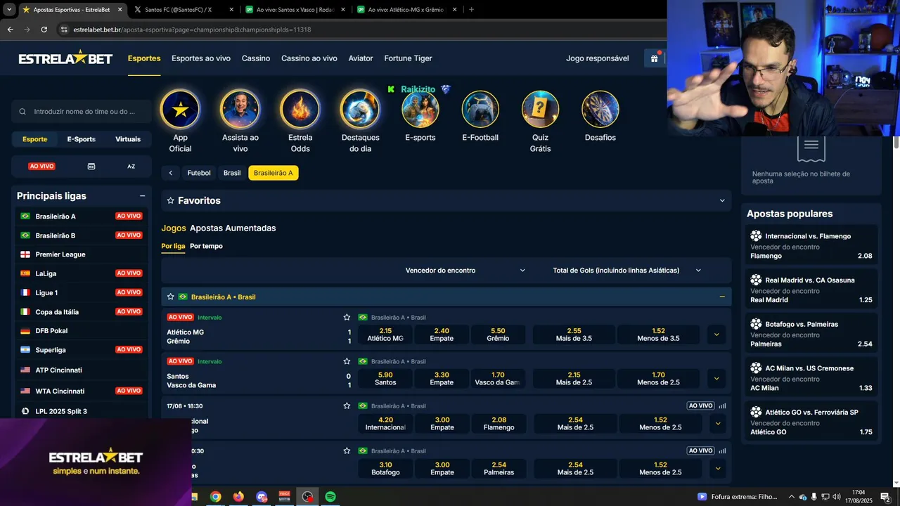
Task: Collapse the Principais ligas panel
Action: tap(142, 196)
